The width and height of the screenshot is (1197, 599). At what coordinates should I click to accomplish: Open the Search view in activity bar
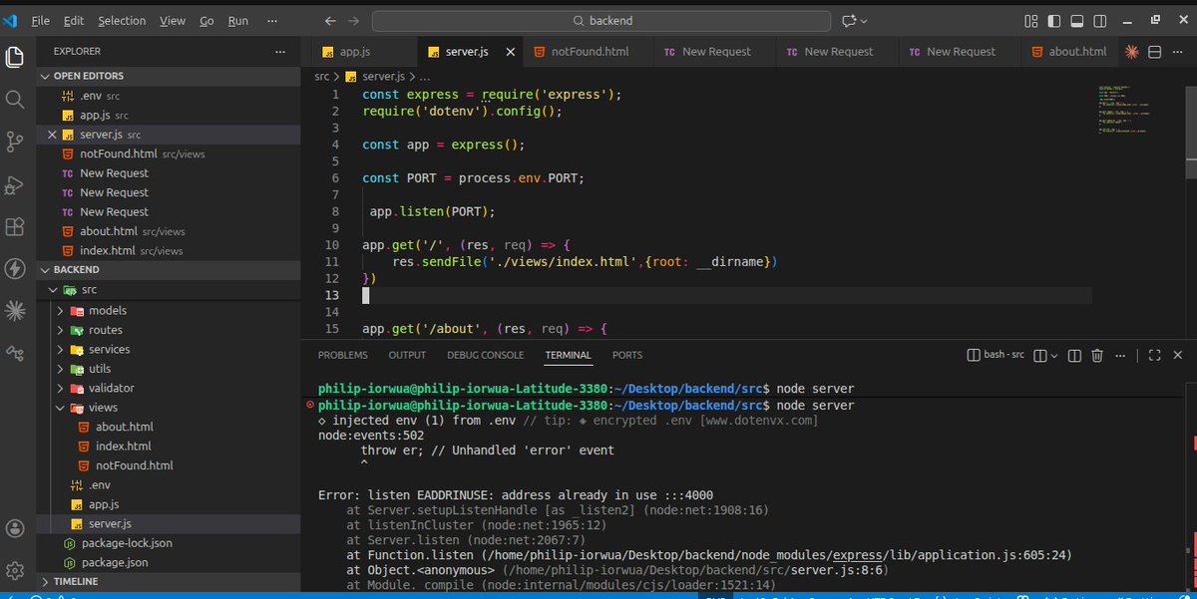pyautogui.click(x=15, y=100)
